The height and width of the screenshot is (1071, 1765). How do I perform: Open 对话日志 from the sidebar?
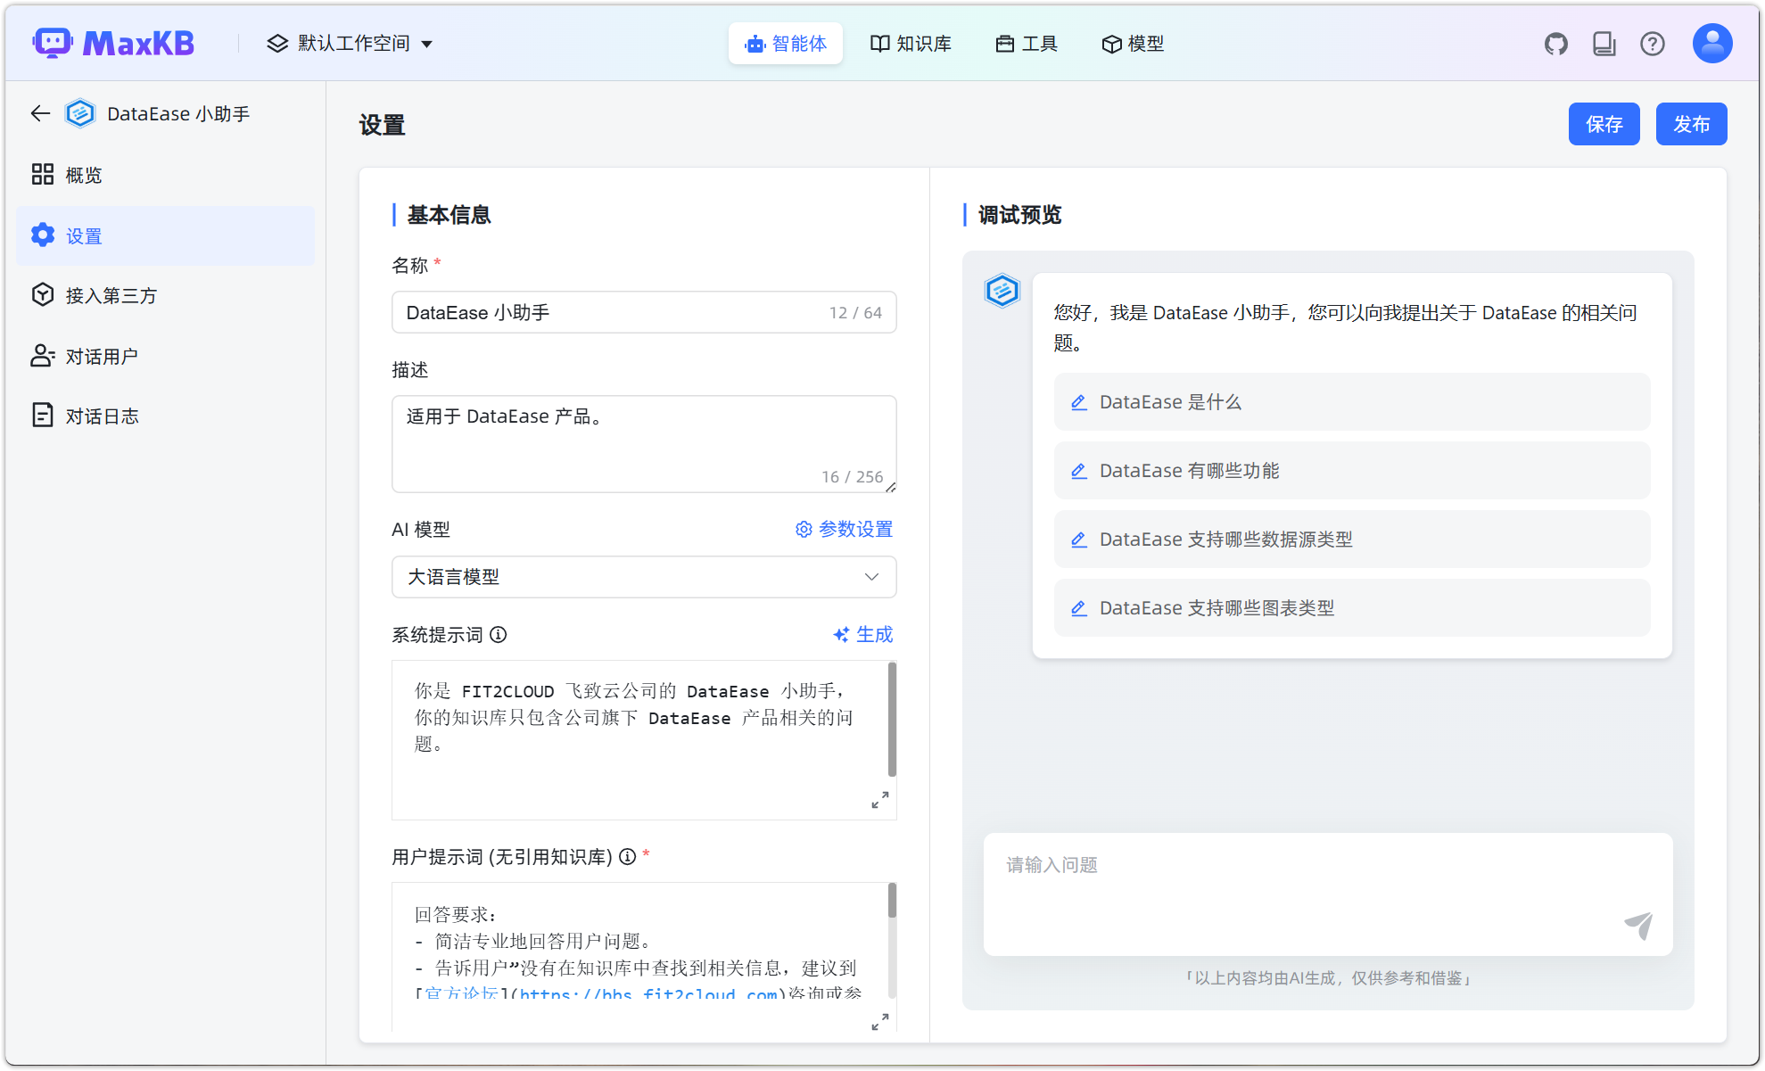tap(103, 415)
